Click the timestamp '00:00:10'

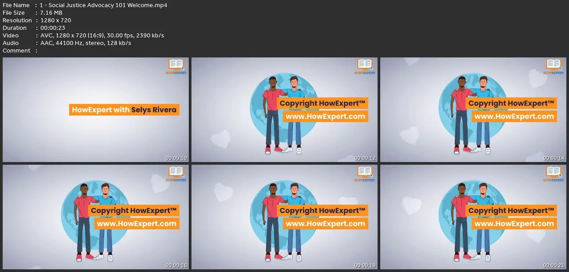[x=176, y=158]
